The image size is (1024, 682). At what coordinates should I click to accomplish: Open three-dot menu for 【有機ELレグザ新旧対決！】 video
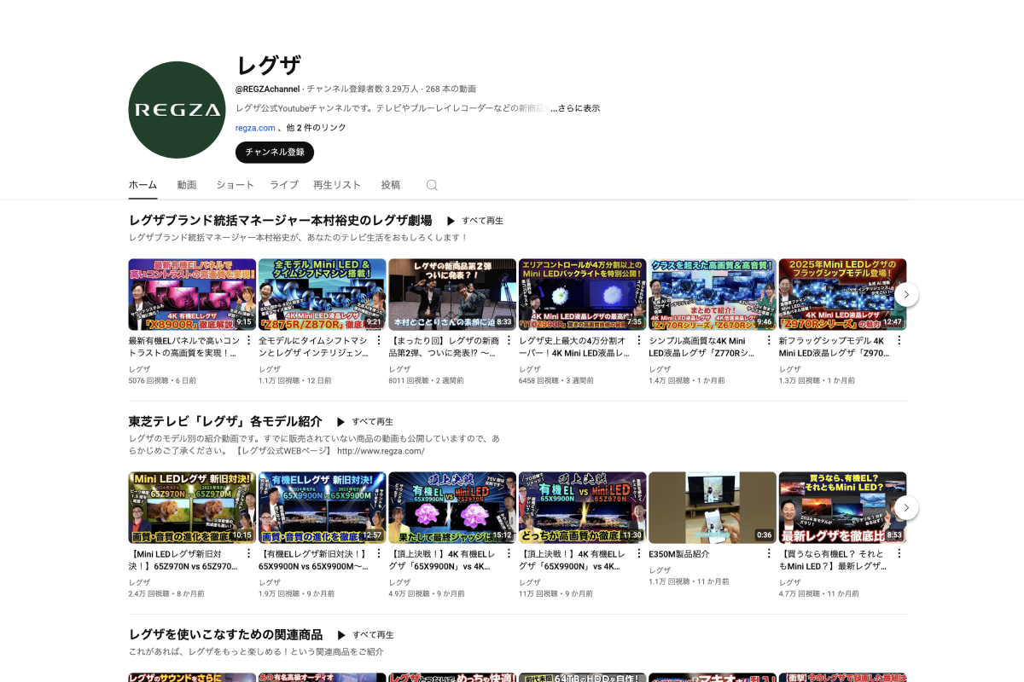tap(379, 554)
